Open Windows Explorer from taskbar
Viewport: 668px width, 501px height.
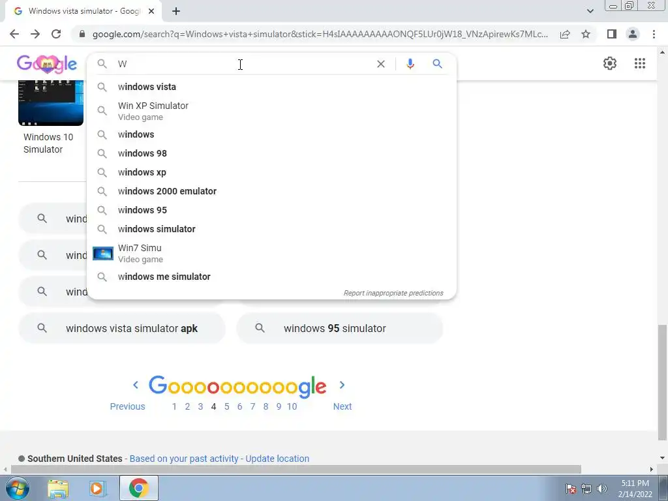click(58, 489)
